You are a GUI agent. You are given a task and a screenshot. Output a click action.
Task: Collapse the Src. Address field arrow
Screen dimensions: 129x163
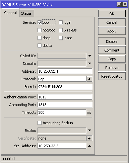pyautogui.click(x=89, y=146)
